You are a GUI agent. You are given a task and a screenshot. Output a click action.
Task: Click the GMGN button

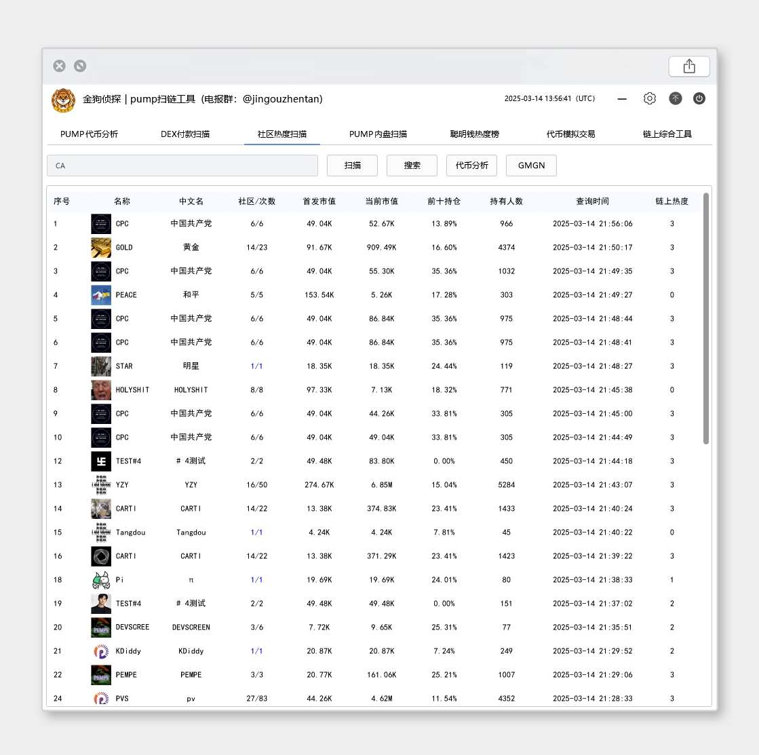[531, 166]
